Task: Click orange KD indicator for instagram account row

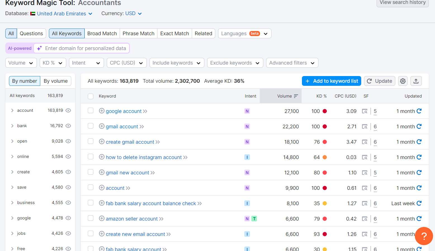Action: coord(325,157)
